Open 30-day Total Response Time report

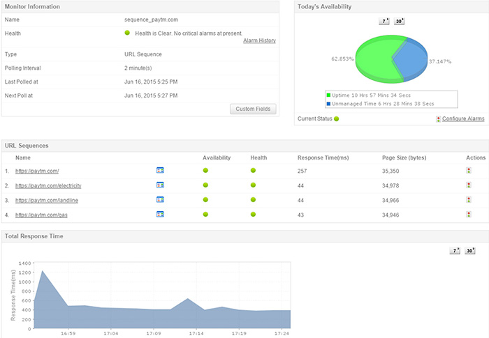470,251
